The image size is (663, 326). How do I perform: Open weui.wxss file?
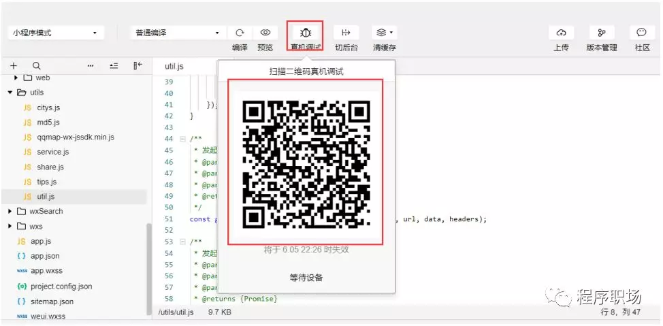(x=48, y=316)
